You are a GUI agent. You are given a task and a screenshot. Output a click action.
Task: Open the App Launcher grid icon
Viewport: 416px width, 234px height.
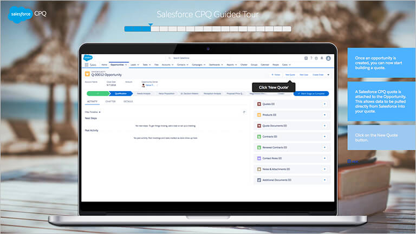tap(86, 64)
